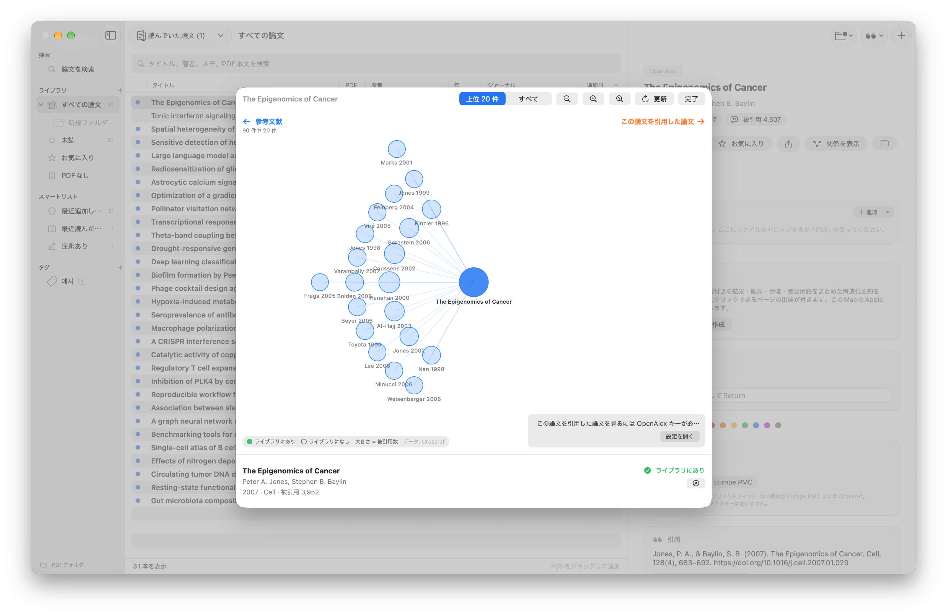Click the 追加日 column sort chevron

(x=615, y=85)
